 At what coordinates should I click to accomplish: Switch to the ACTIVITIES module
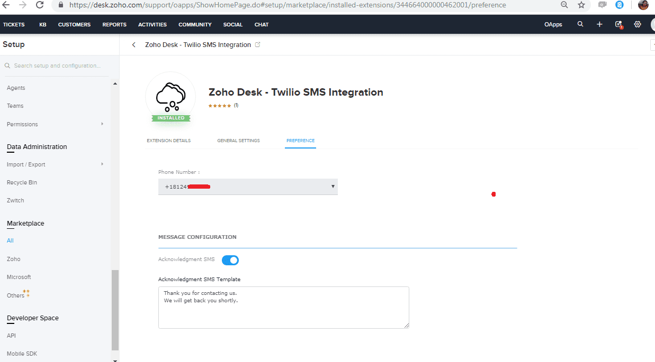(x=152, y=25)
